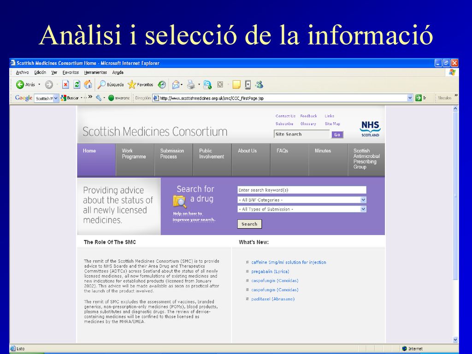Click the NHS Scotland logo
This screenshot has width=472, height=354.
click(x=370, y=129)
